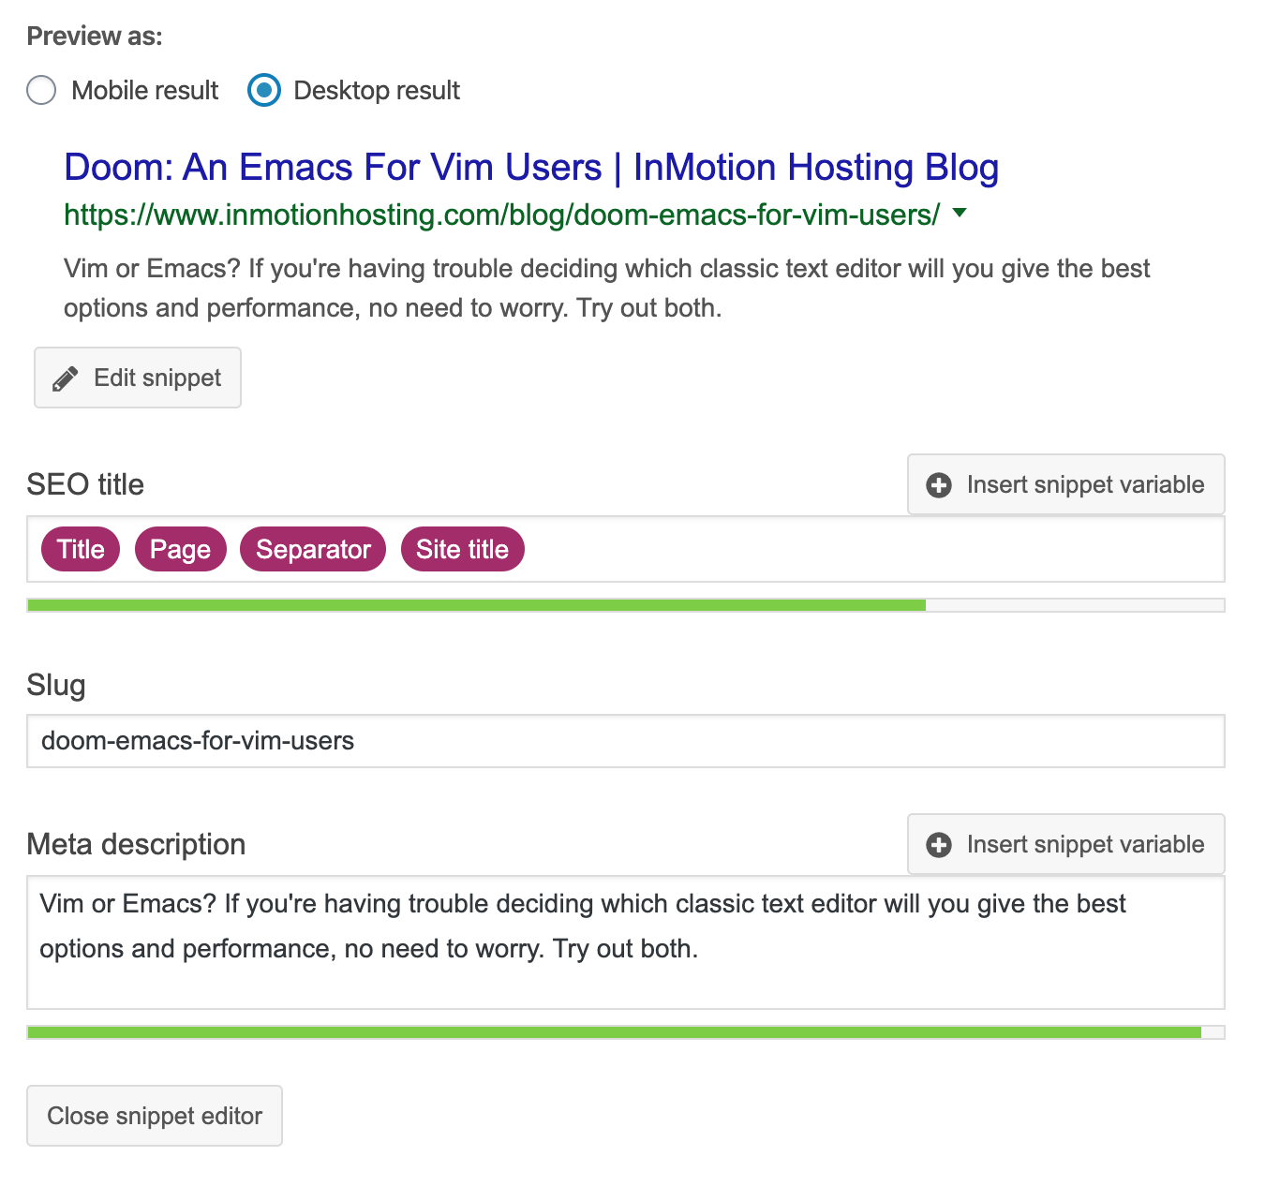Click the SEO title length progress bar
This screenshot has width=1280, height=1186.
click(625, 605)
